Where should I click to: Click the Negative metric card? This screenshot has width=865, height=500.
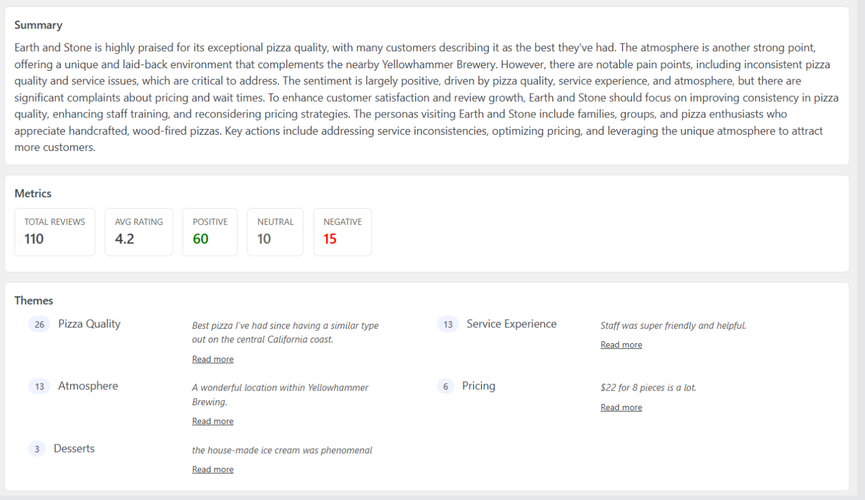tap(342, 232)
